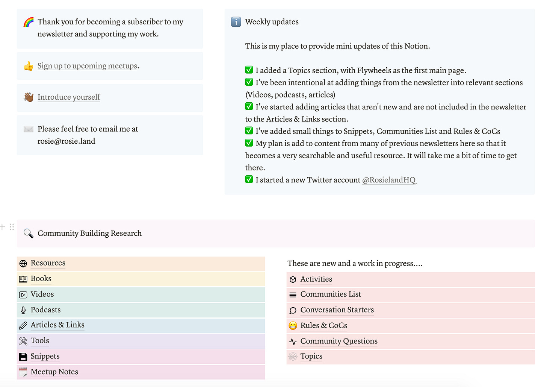The image size is (547, 387).
Task: Open the Sign up to upcoming meetups link
Action: tap(87, 66)
